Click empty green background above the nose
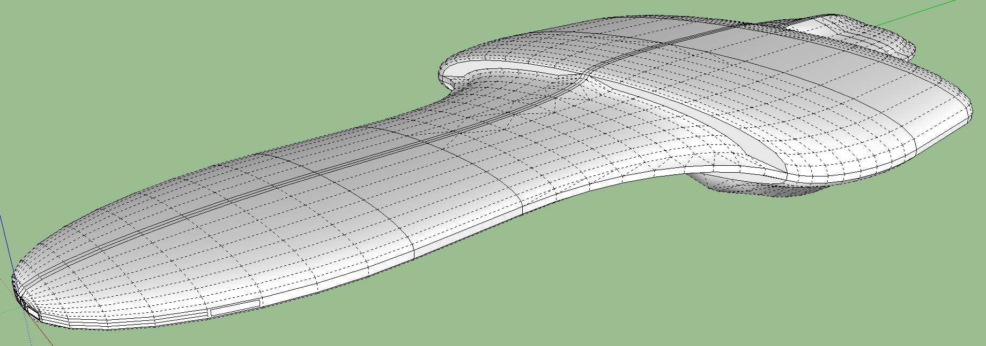The image size is (986, 346). pos(161,80)
